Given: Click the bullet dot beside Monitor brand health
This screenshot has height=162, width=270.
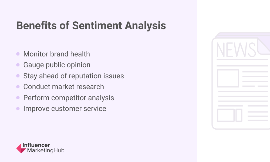Looking at the screenshot, I should (x=18, y=54).
